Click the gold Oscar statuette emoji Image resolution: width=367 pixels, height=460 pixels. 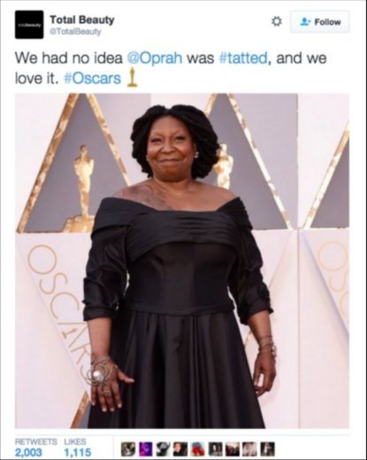(x=133, y=77)
